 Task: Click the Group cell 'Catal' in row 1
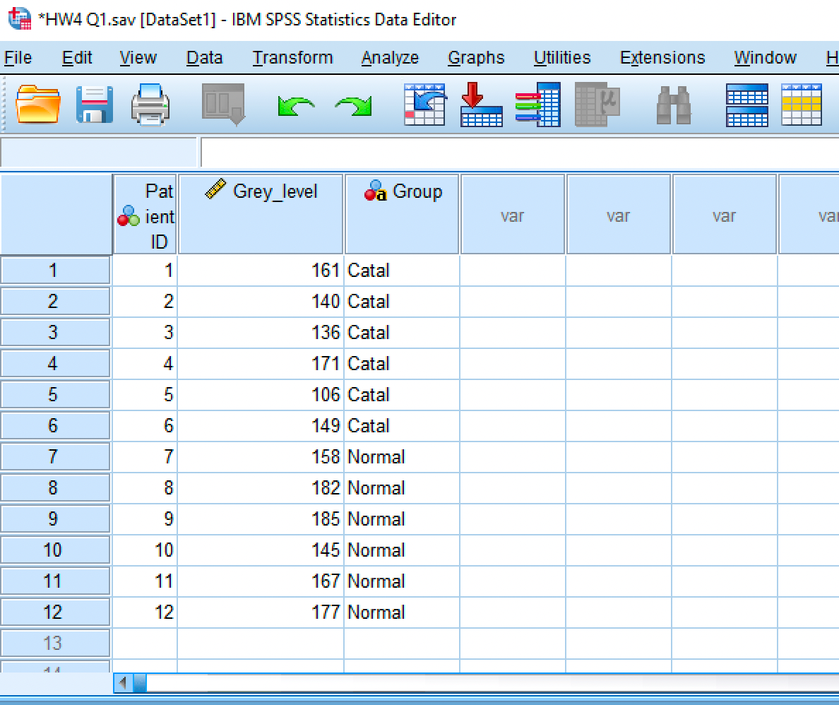point(402,271)
